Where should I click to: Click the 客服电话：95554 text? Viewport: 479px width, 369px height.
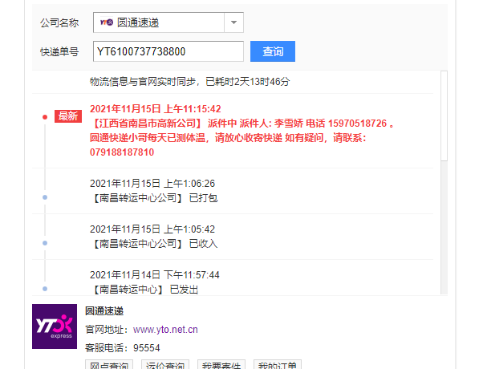click(123, 348)
